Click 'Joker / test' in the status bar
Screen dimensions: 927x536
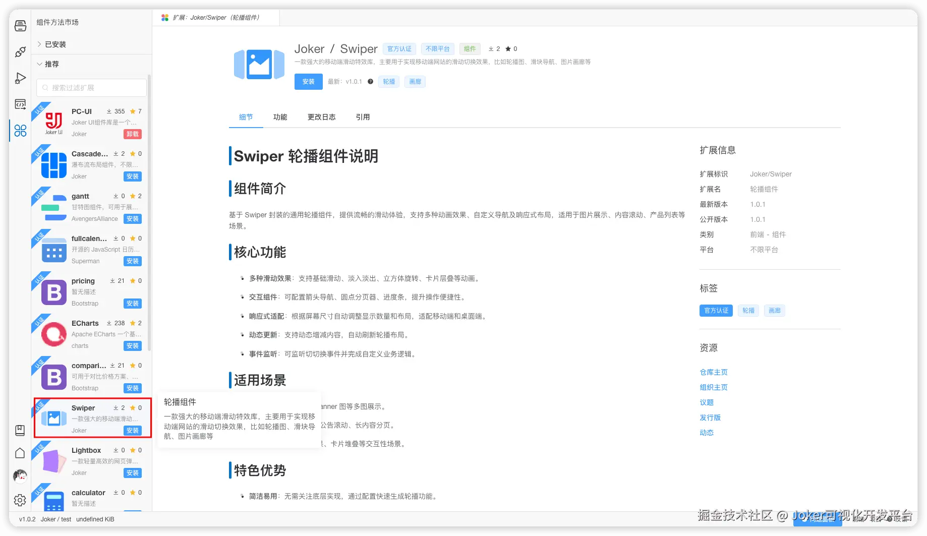click(x=56, y=519)
